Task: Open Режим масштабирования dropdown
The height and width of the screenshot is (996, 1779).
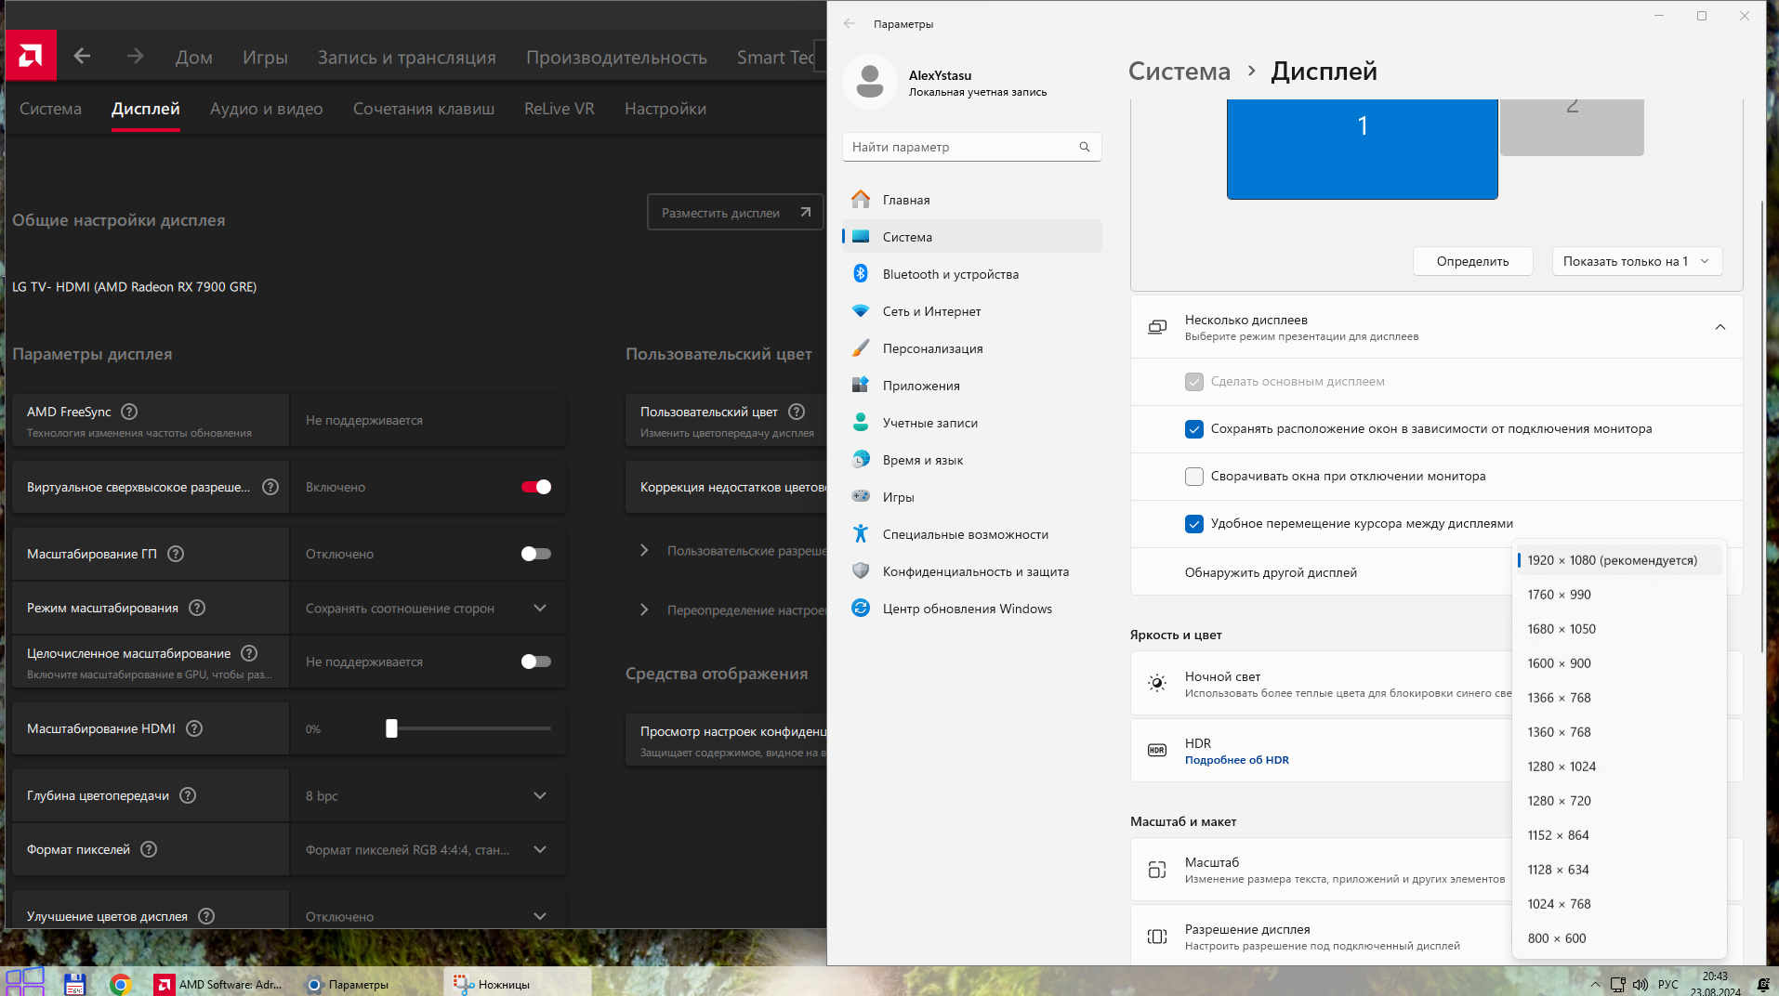Action: coord(428,609)
